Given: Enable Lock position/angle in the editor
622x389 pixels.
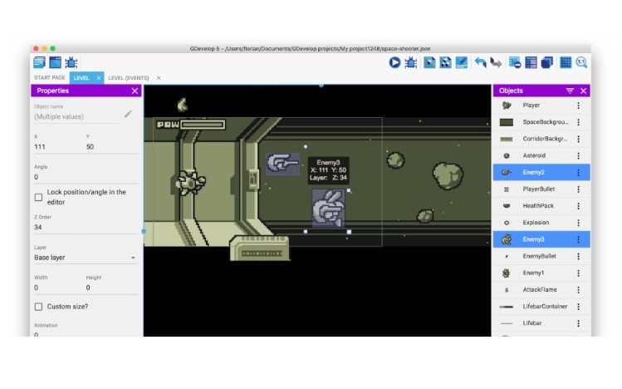Looking at the screenshot, I should (x=38, y=197).
